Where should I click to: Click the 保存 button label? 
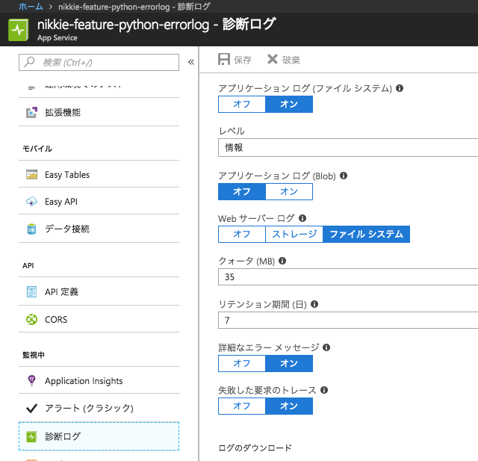pyautogui.click(x=243, y=60)
